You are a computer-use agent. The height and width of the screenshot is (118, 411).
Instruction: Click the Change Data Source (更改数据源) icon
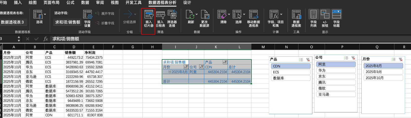pyautogui.click(x=205, y=15)
